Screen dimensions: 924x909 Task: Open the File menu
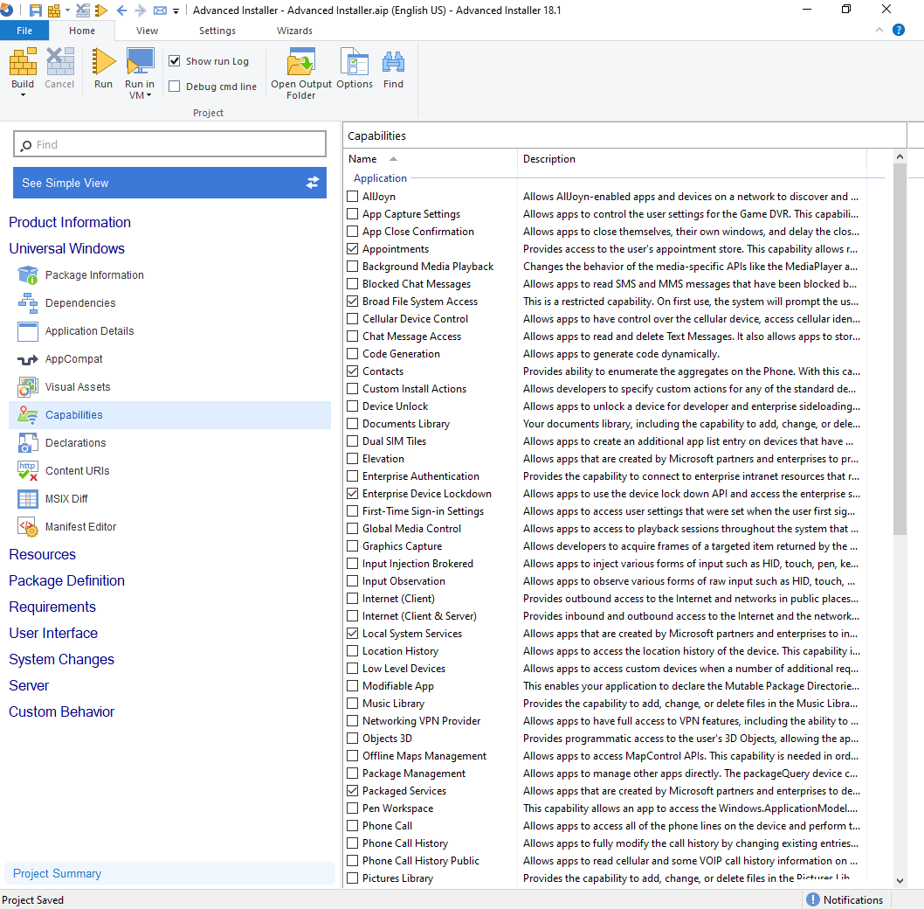24,30
